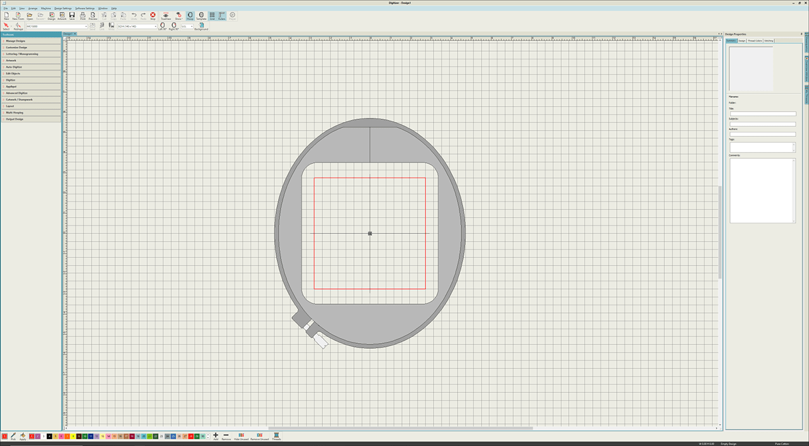
Task: Expand Multi-Hooping toolbox
Action: [x=31, y=112]
